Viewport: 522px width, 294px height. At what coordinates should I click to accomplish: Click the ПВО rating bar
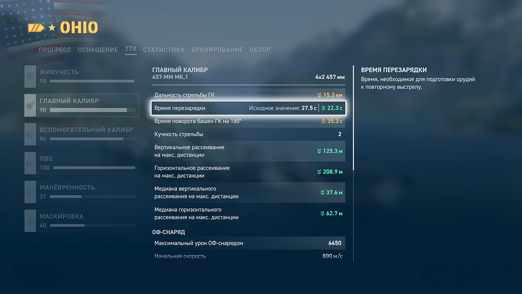[x=94, y=168]
